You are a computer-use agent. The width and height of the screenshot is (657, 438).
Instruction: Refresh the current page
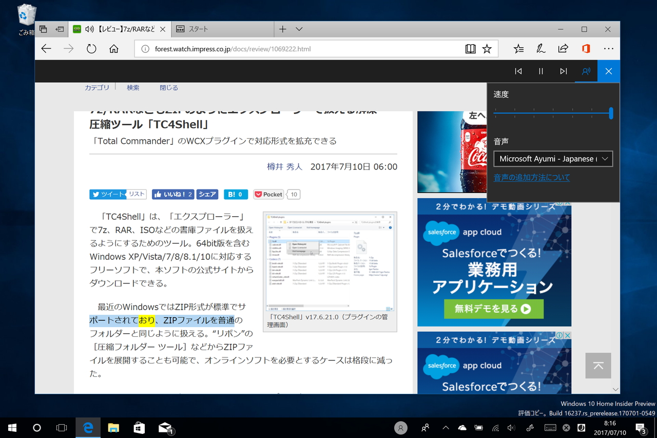point(91,48)
